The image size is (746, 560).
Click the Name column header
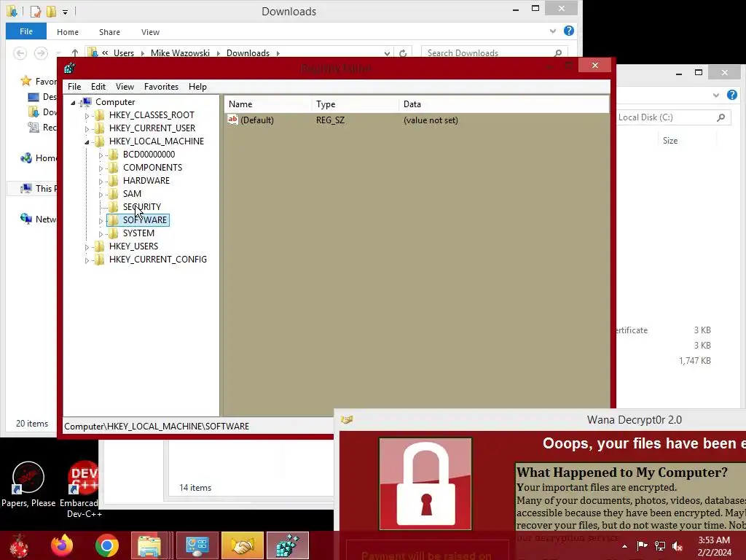click(267, 104)
